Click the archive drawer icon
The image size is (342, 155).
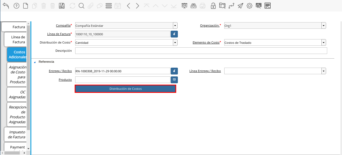pyautogui.click(x=194, y=6)
